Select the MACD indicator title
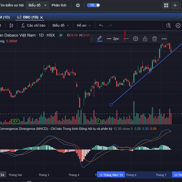 click(x=56, y=129)
